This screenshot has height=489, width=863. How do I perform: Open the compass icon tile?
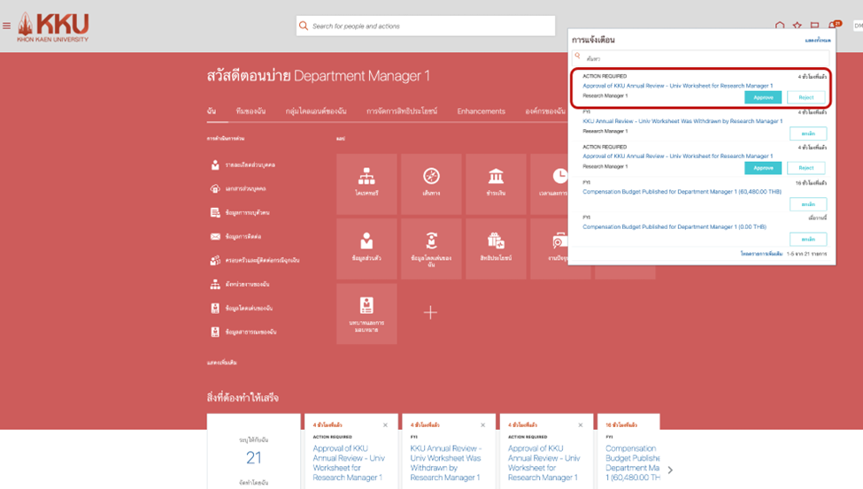pyautogui.click(x=431, y=182)
